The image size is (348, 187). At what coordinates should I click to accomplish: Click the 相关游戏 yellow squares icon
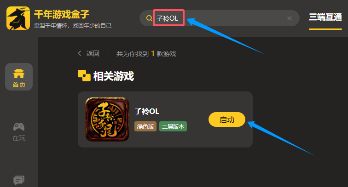point(84,75)
